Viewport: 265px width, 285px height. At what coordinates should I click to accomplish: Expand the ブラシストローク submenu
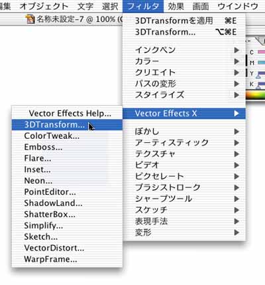click(184, 188)
